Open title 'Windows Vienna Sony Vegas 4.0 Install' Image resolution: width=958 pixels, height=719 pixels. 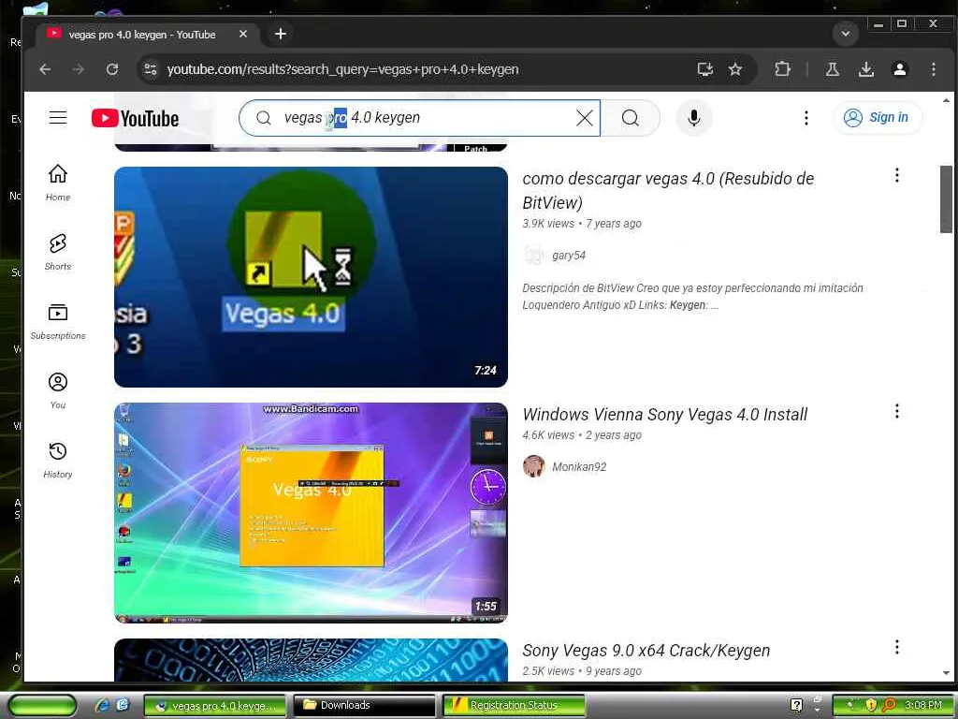point(665,415)
